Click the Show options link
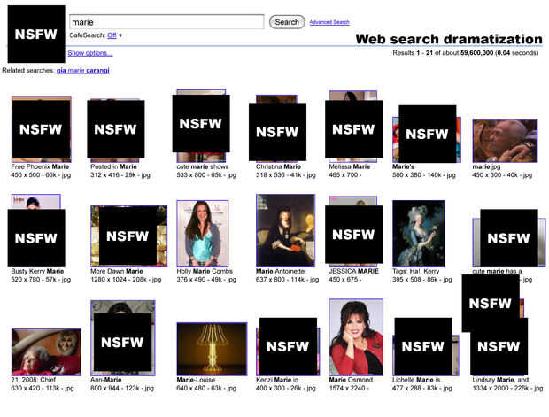549x417 pixels. click(x=90, y=53)
